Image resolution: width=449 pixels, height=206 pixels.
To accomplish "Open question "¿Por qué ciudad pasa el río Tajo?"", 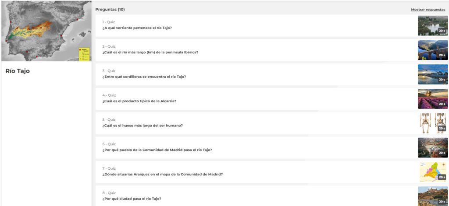I will tap(132, 199).
